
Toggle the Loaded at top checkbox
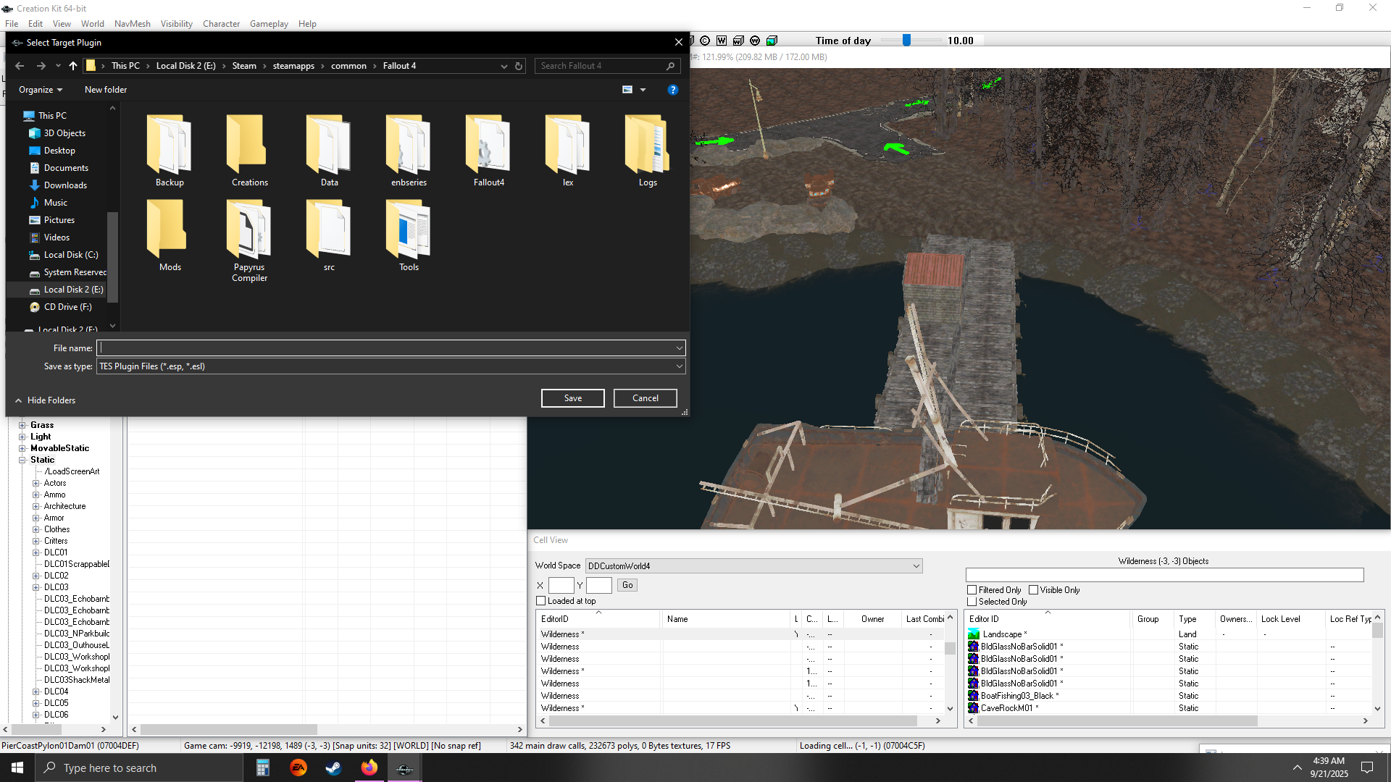(540, 601)
